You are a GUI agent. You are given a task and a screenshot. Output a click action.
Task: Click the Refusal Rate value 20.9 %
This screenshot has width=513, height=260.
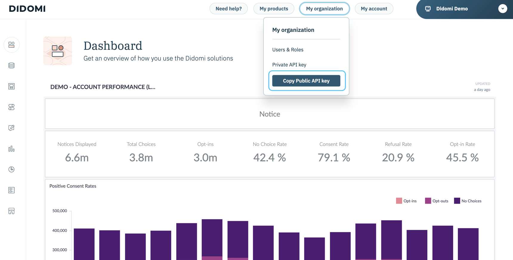(398, 157)
